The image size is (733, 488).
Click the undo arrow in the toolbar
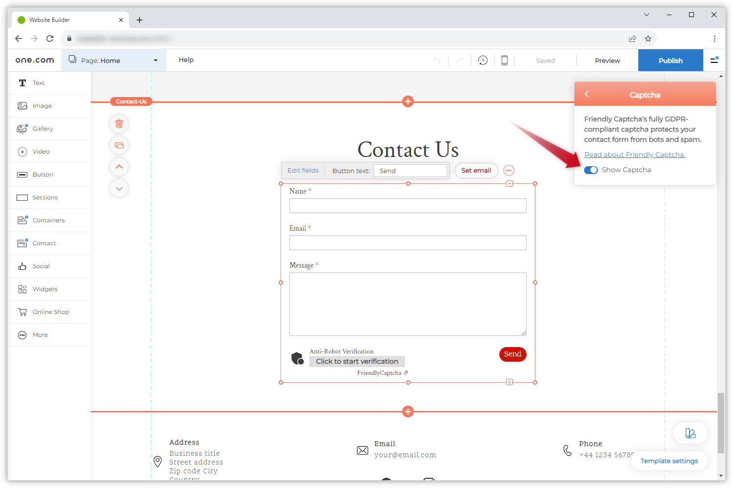437,60
